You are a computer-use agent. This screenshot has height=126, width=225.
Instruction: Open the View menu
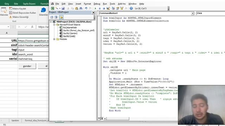(x=70, y=4)
